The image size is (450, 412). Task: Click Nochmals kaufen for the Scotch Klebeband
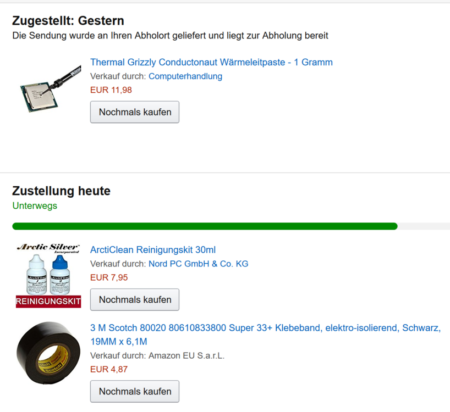coord(134,391)
